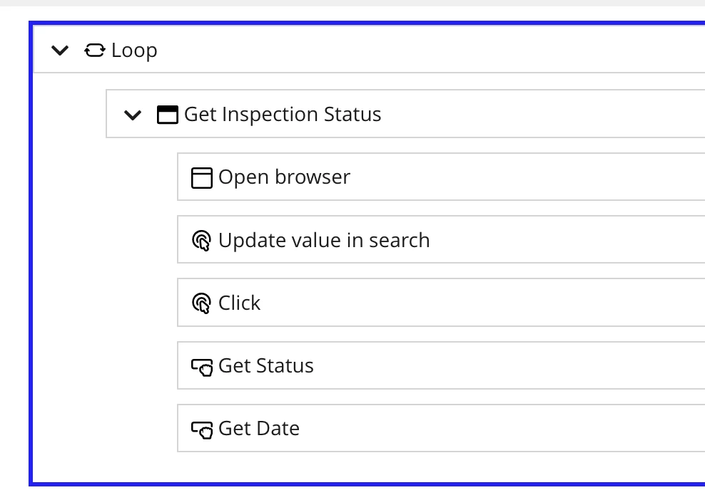Select the Get Inspection Status label
The width and height of the screenshot is (705, 490).
pos(283,114)
